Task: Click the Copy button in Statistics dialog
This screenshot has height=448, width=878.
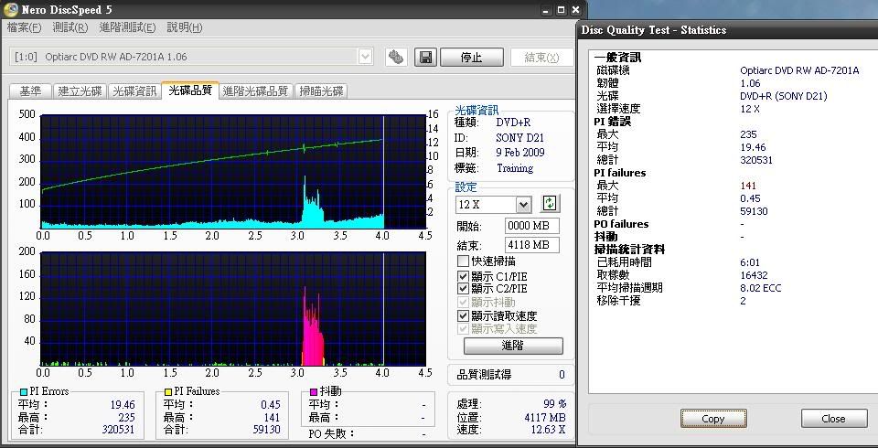Action: pyautogui.click(x=713, y=419)
